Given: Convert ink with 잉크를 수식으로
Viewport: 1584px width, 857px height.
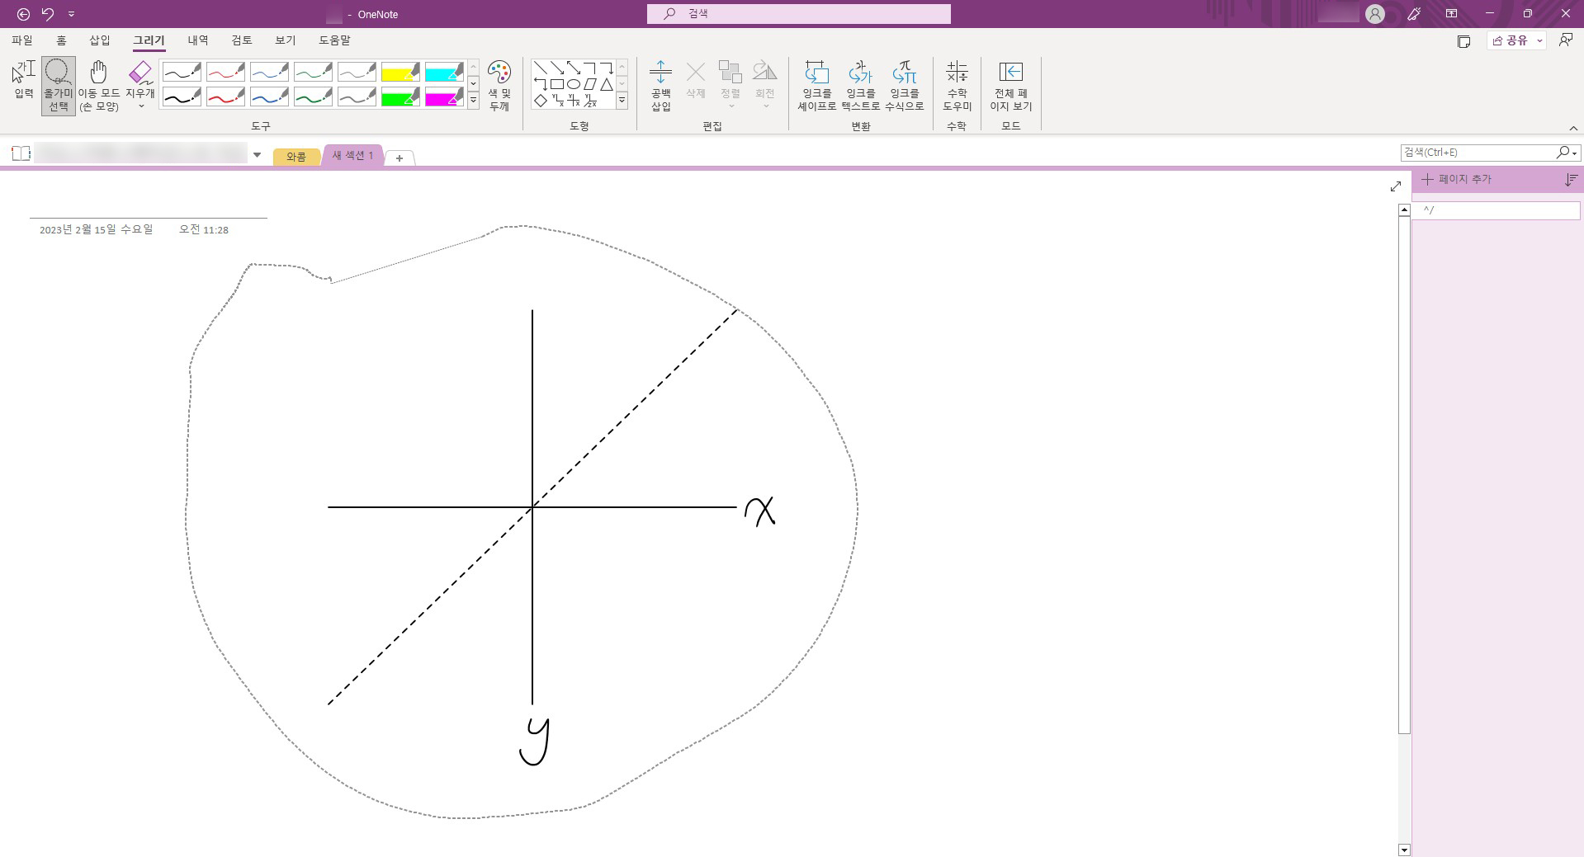Looking at the screenshot, I should [904, 86].
